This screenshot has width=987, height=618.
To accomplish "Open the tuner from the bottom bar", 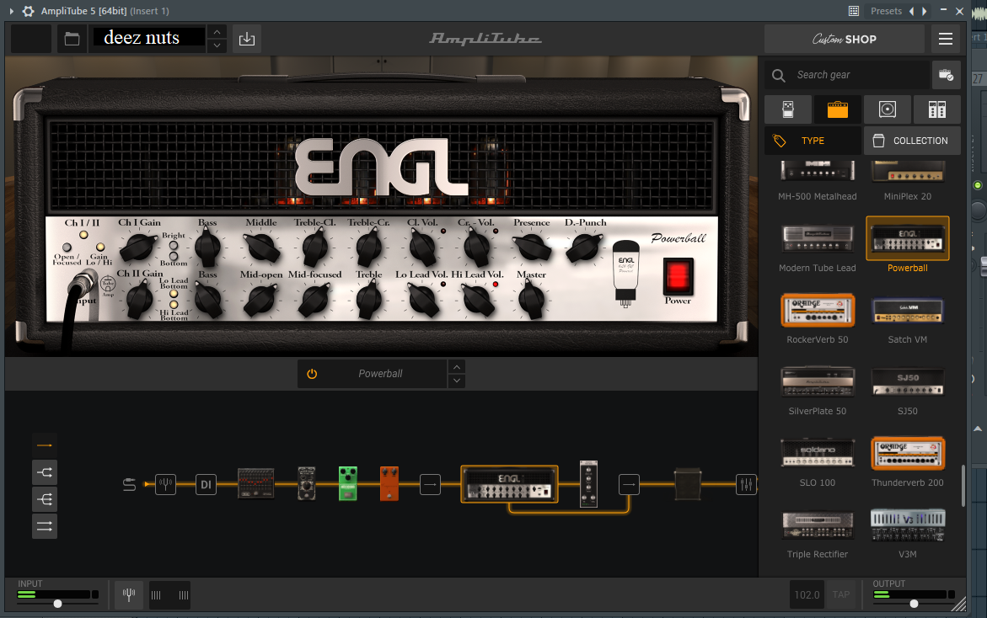I will coord(129,594).
